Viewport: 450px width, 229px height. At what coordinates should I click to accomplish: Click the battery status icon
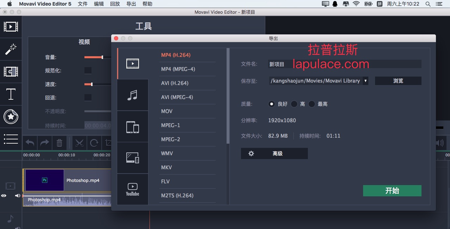click(x=368, y=4)
